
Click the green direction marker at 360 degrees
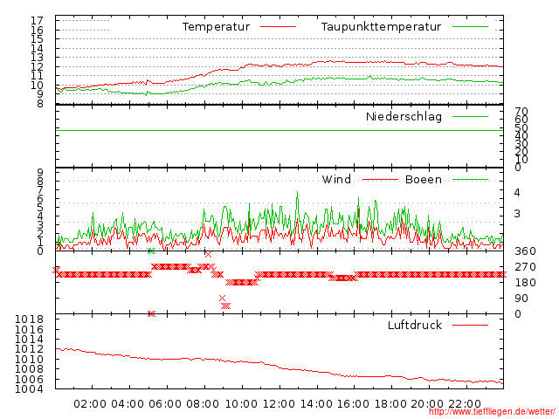(151, 251)
